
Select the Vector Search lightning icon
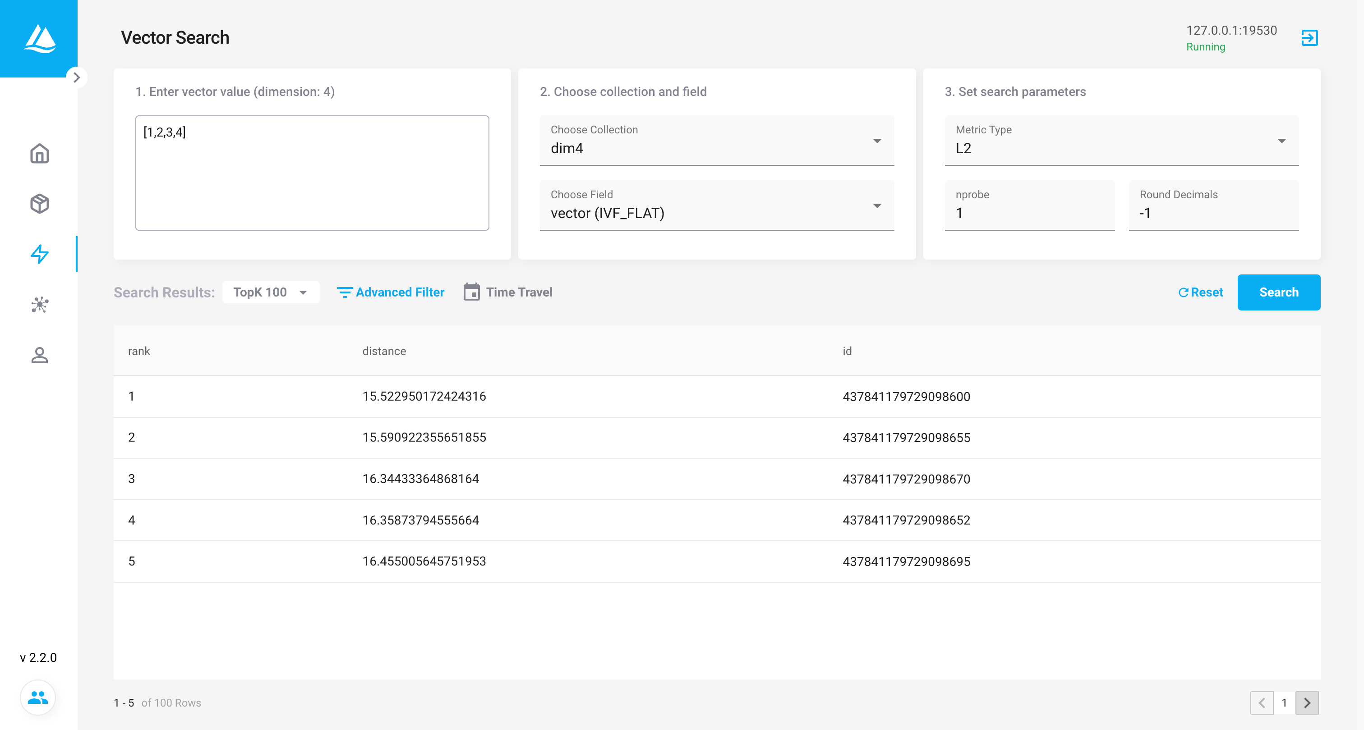(x=39, y=254)
